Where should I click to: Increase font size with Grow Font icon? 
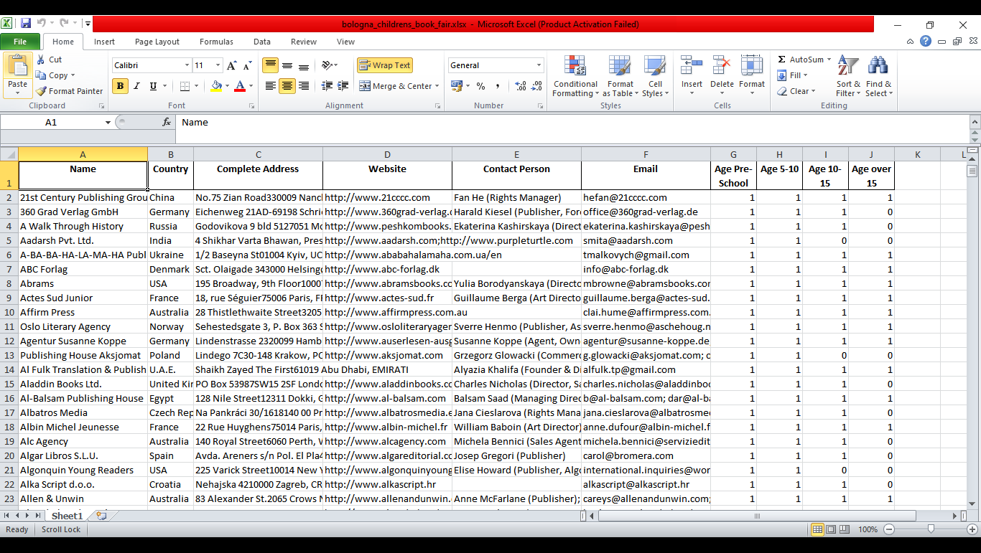click(231, 65)
